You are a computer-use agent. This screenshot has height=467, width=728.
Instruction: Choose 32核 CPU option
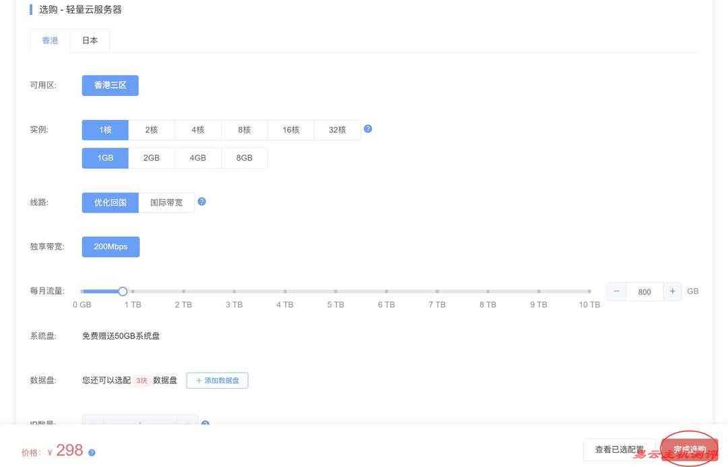(x=337, y=130)
